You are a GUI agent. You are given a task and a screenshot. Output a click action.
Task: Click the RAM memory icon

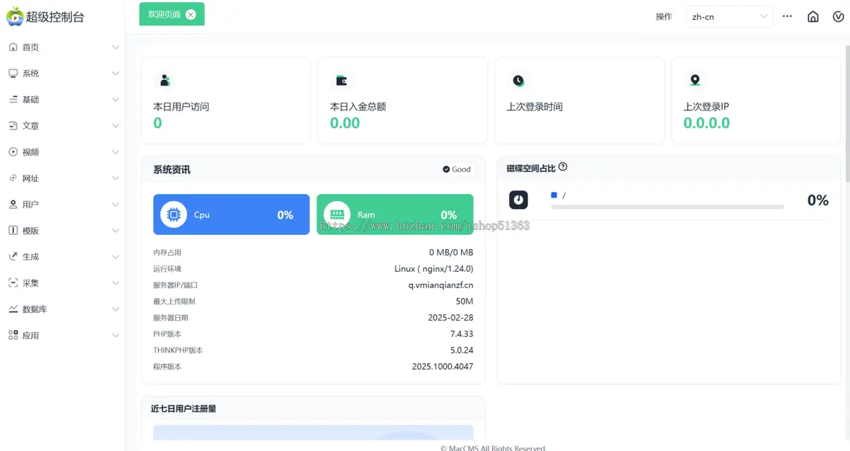[x=336, y=215]
